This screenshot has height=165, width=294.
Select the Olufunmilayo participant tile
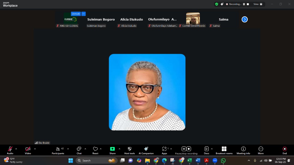pyautogui.click(x=162, y=20)
